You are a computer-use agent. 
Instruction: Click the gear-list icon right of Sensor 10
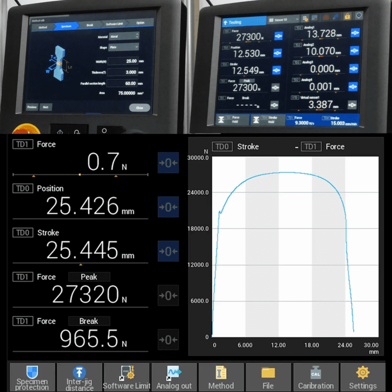pos(305,18)
